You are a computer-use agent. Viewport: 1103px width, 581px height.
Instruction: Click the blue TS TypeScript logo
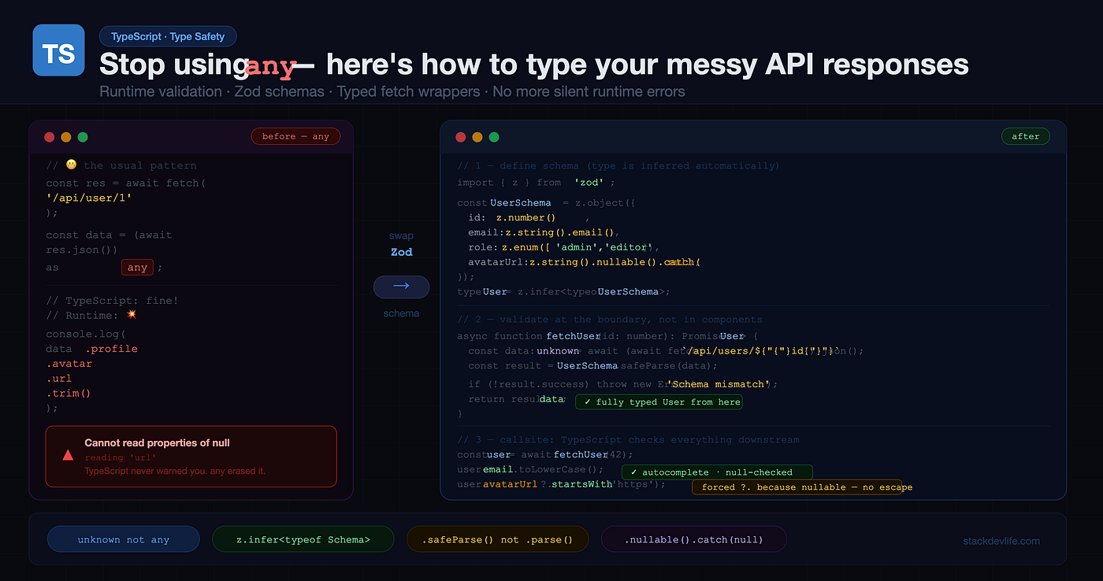pos(59,50)
